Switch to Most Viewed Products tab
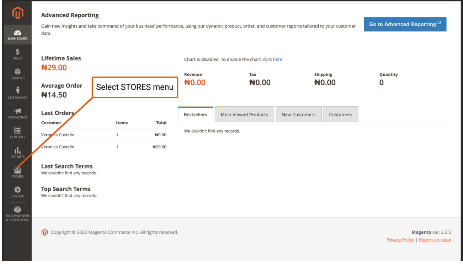 pyautogui.click(x=244, y=115)
